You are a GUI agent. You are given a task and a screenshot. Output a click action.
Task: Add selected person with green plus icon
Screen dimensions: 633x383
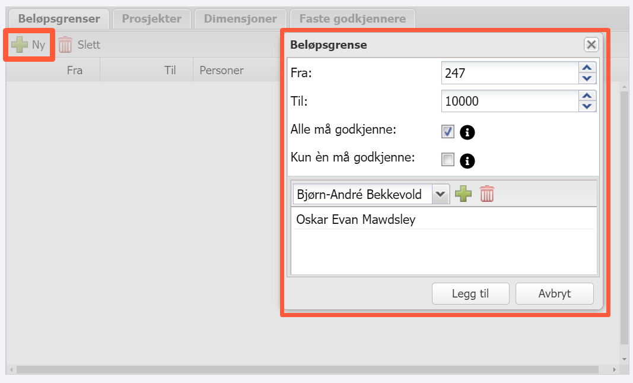463,194
